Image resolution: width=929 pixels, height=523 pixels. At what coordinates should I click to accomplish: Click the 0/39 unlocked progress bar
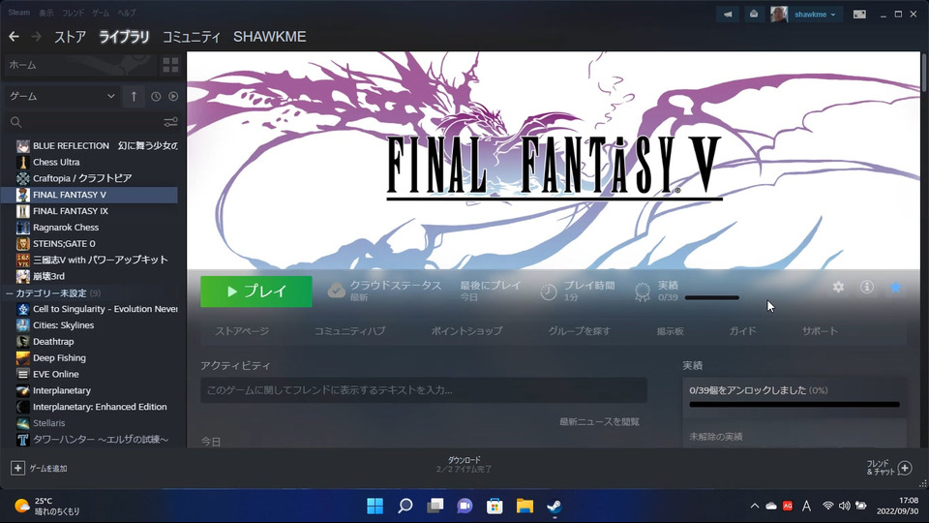click(x=794, y=405)
